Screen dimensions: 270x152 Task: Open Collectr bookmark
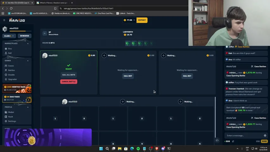click(x=126, y=13)
